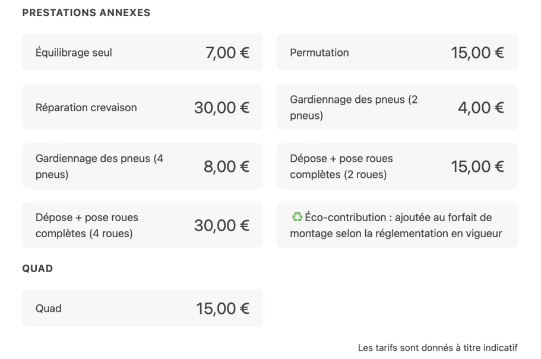Click the PRESTATIONS ANNEXES heading
The image size is (541, 359).
coord(86,12)
